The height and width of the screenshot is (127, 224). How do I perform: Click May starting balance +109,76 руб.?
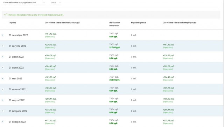coord(50,77)
